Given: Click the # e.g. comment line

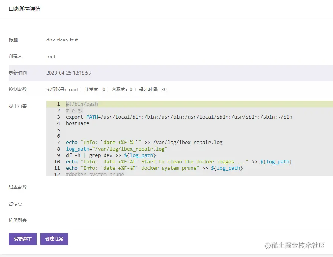Looking at the screenshot, I should (x=75, y=111).
